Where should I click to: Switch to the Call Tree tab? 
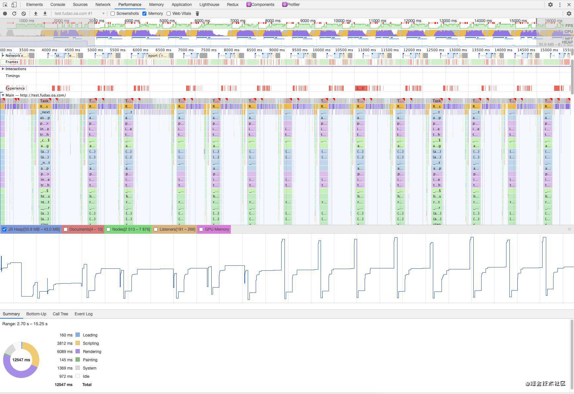point(61,314)
